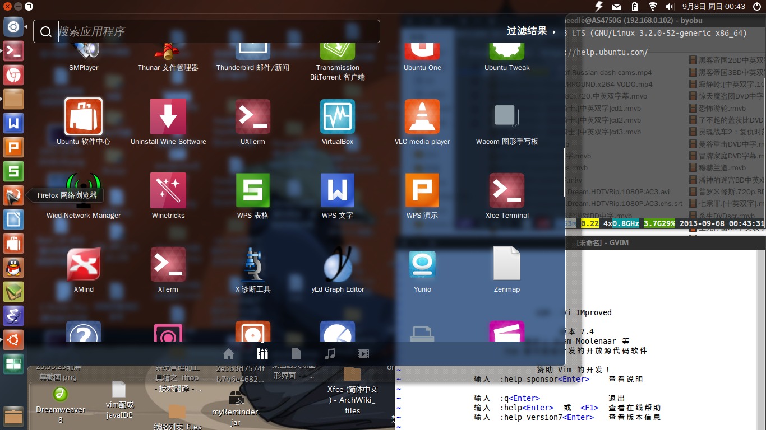The image size is (766, 430).
Task: Open Dreamweaver 8 desktop shortcut
Action: click(x=61, y=405)
